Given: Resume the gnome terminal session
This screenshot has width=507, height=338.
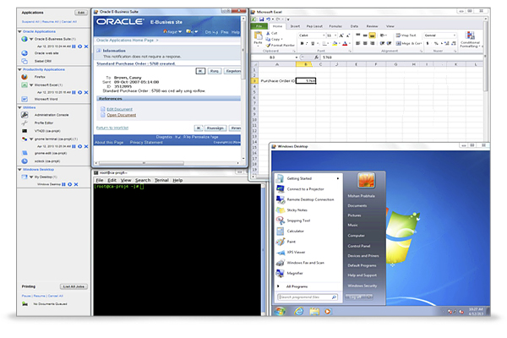Looking at the screenshot, I should pyautogui.click(x=80, y=146).
